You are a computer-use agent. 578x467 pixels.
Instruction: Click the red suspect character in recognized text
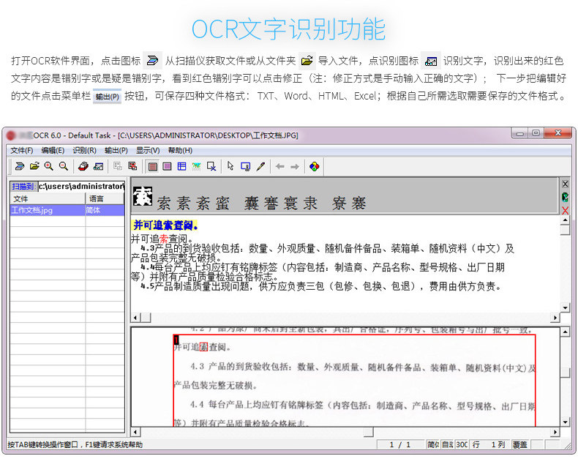[x=164, y=239]
